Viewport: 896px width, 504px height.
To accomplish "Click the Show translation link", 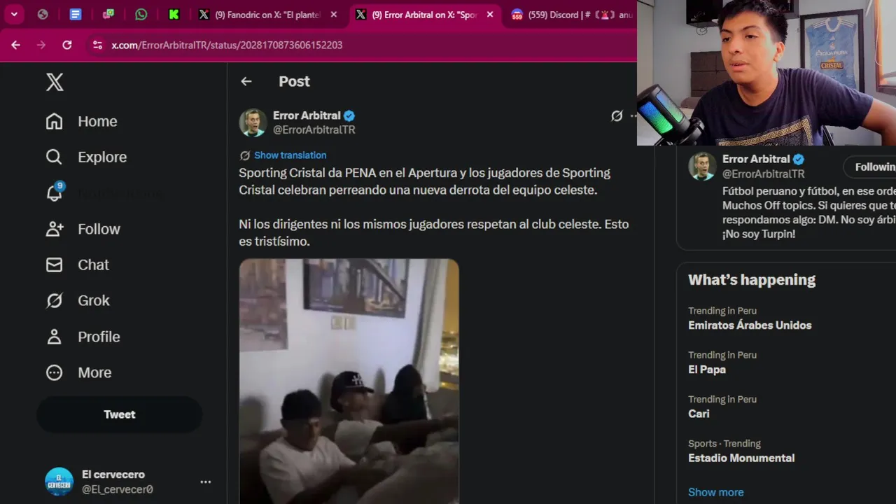I will [x=290, y=155].
